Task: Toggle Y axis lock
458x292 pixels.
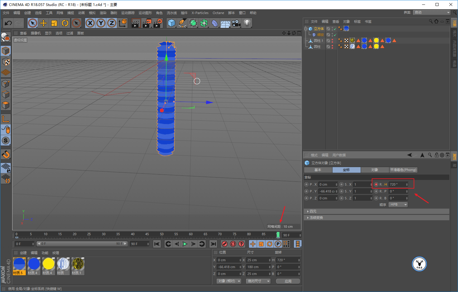Action: click(x=101, y=23)
